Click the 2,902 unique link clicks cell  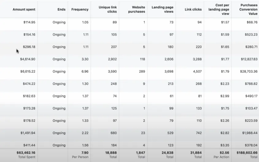click(112, 59)
